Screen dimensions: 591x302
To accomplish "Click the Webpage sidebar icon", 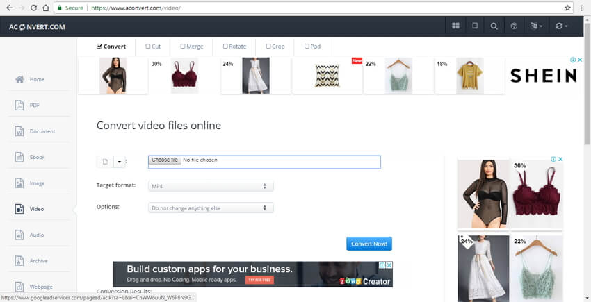I will tap(19, 287).
